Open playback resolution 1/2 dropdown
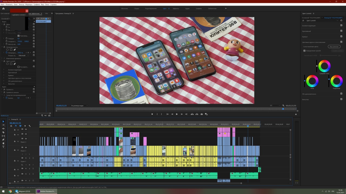 275,106
